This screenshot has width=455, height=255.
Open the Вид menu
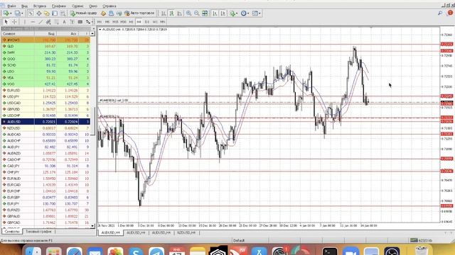point(24,6)
